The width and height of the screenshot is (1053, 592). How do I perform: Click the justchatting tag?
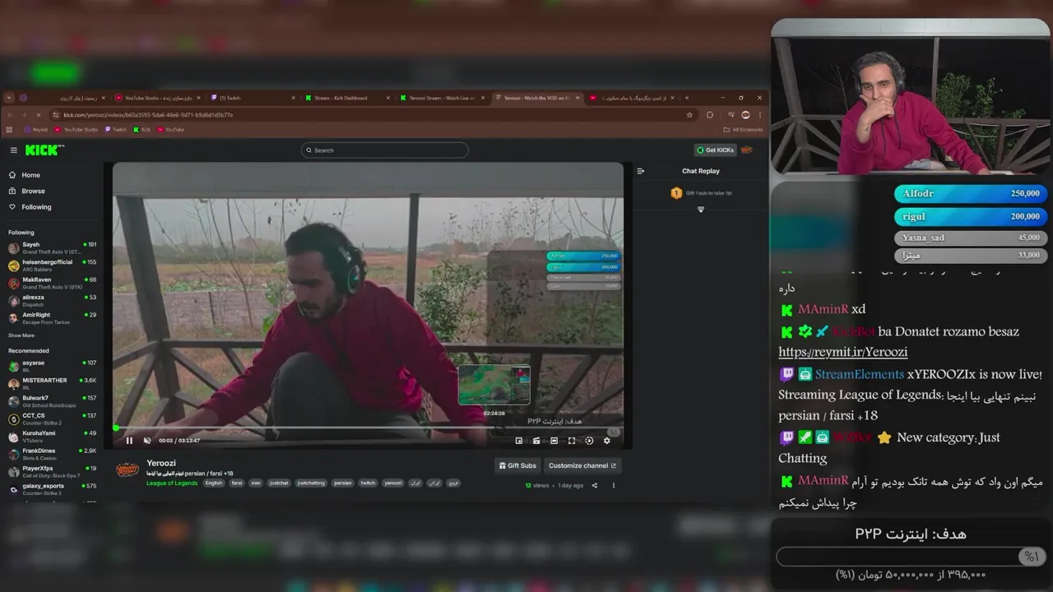311,483
